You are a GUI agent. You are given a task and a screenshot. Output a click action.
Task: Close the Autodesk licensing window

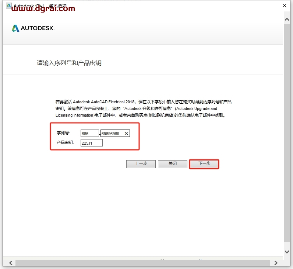pyautogui.click(x=285, y=6)
